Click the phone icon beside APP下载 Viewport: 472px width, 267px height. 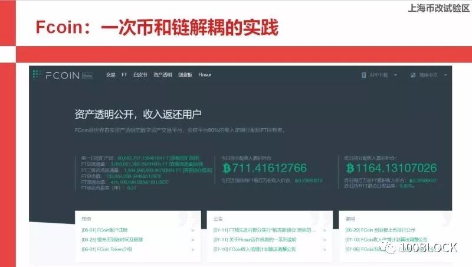click(363, 75)
